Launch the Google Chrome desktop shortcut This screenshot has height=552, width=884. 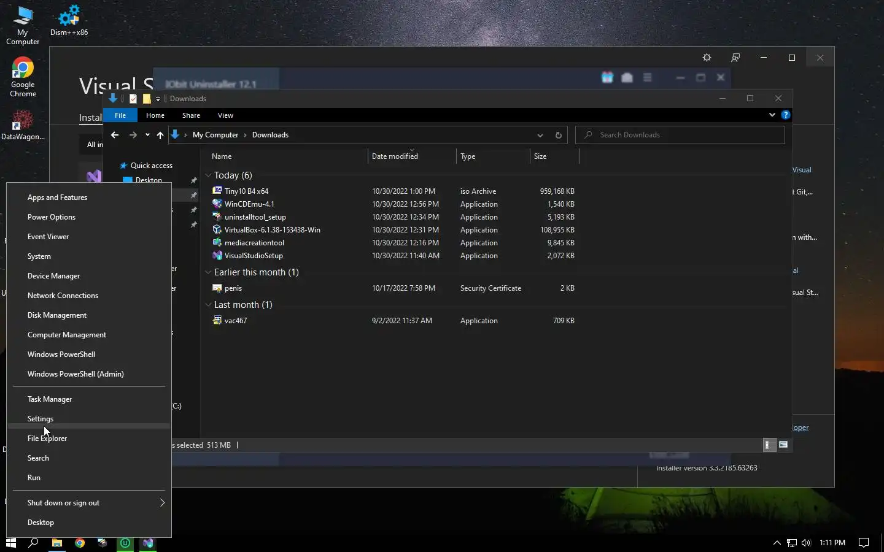[x=23, y=77]
